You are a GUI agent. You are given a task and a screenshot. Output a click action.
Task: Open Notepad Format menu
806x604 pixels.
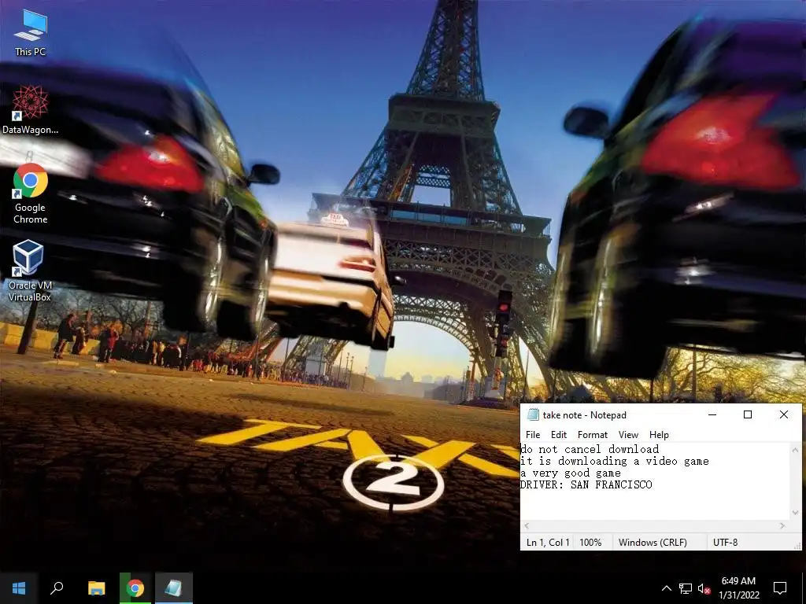pyautogui.click(x=593, y=434)
